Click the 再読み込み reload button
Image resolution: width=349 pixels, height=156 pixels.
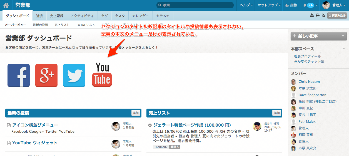pyautogui.click(x=337, y=16)
